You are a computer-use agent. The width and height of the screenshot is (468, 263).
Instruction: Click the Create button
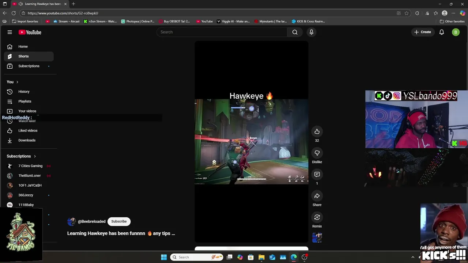[x=423, y=32]
